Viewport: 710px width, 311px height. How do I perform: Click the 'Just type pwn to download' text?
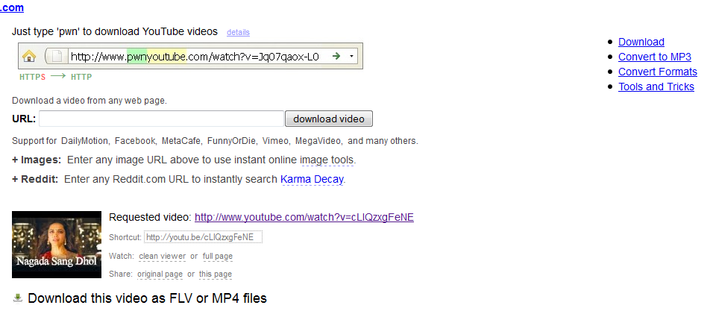115,31
